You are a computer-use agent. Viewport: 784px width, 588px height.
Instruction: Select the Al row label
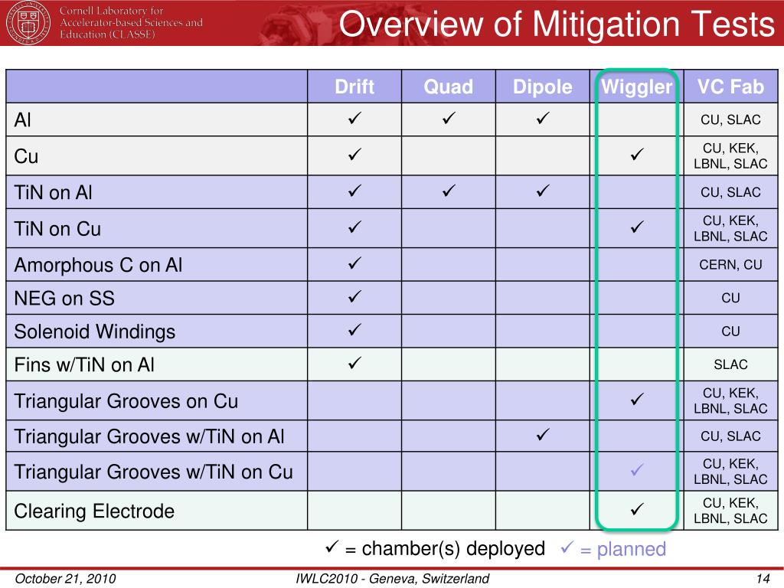(x=22, y=120)
